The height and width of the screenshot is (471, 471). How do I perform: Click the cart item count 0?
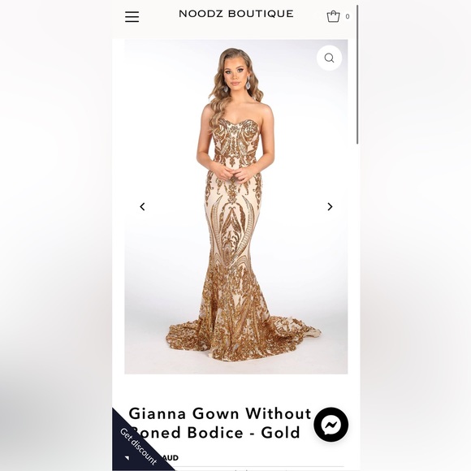tap(348, 16)
